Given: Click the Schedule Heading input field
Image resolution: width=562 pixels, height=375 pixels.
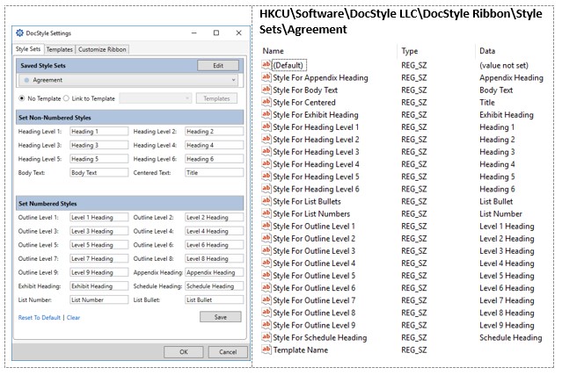Looking at the screenshot, I should (215, 286).
